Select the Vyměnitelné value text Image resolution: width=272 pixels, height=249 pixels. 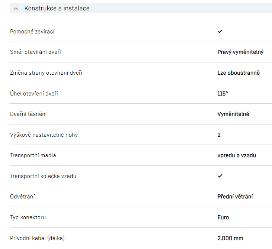pyautogui.click(x=233, y=114)
